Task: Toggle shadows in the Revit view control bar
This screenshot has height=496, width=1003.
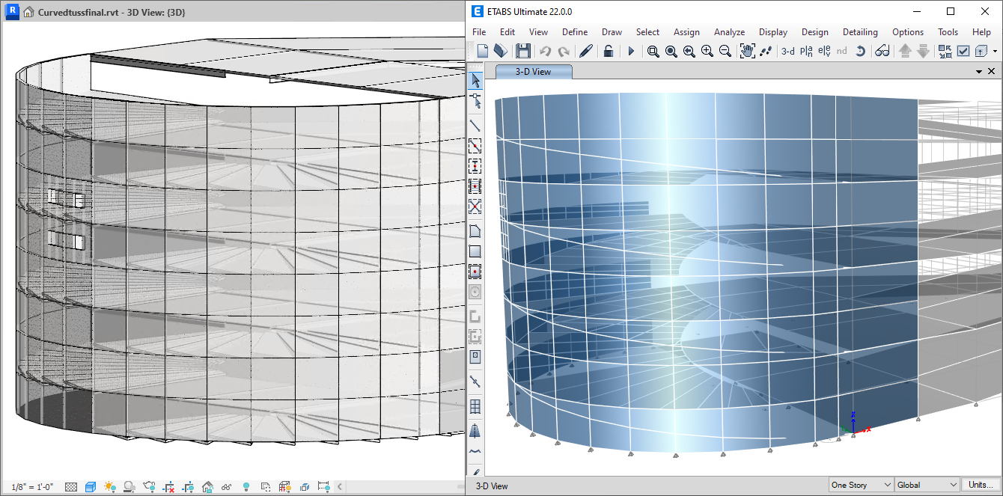Action: 129,486
